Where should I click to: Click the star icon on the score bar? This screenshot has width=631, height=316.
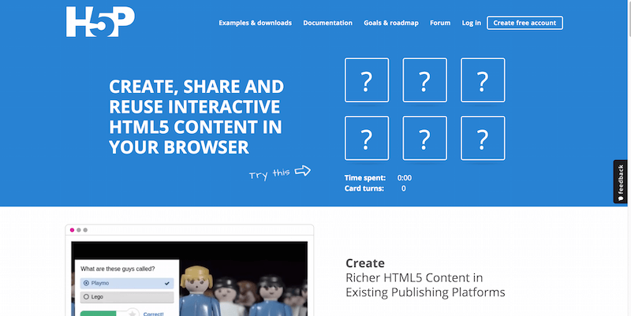coord(132,313)
